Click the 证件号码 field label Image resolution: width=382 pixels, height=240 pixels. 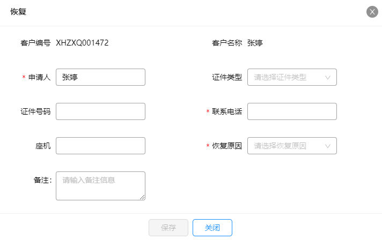click(x=35, y=111)
